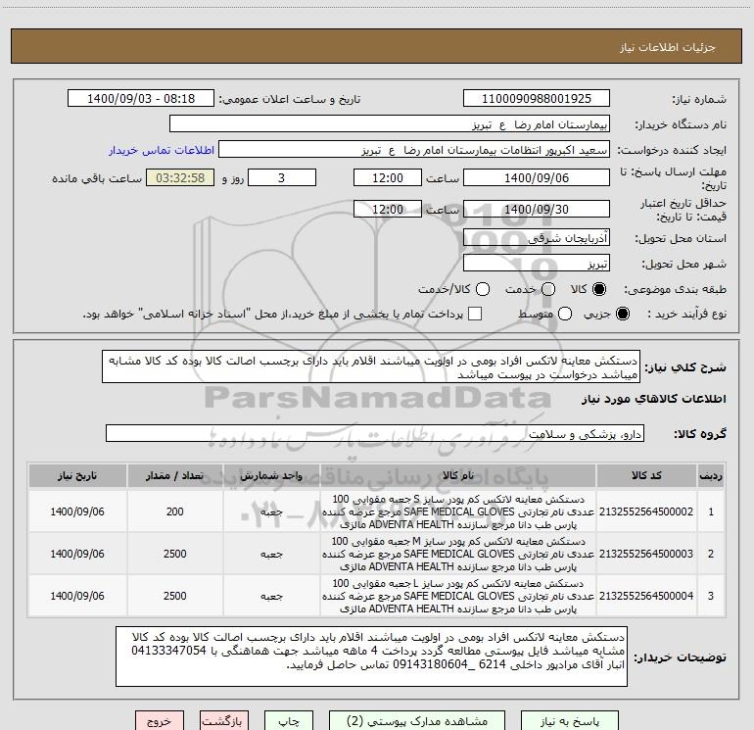Click remaining days field showing 3

coord(282,177)
